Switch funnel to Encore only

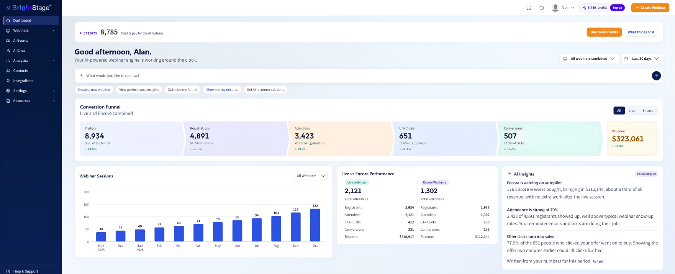click(648, 111)
